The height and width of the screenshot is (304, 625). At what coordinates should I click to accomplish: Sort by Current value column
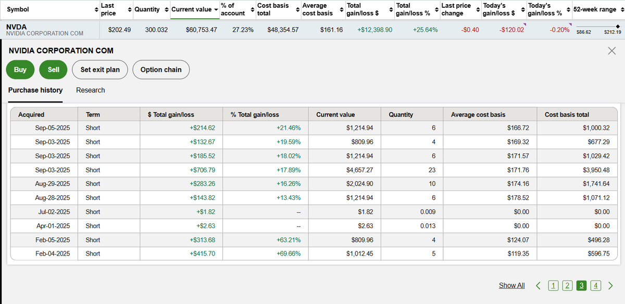click(191, 9)
